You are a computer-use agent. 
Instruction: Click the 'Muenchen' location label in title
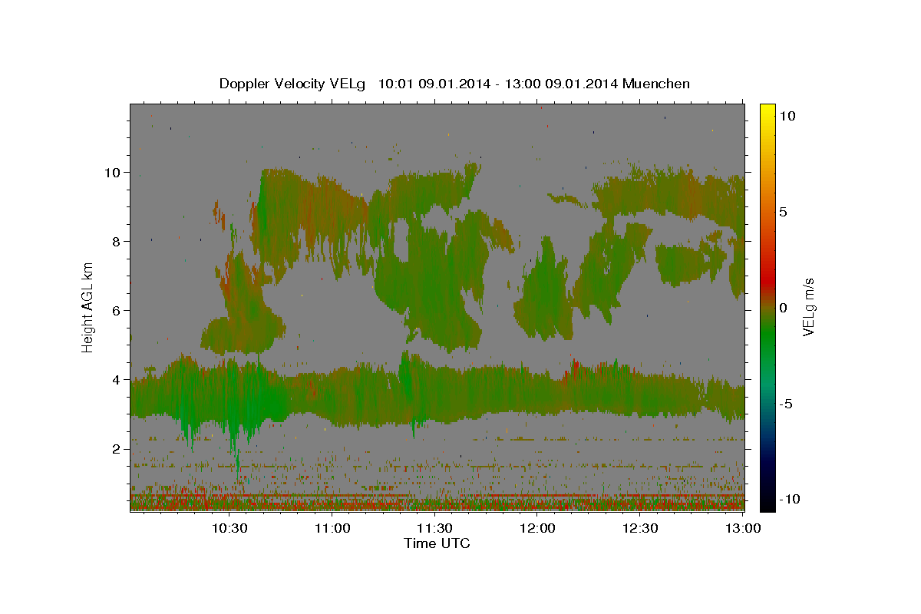[656, 84]
